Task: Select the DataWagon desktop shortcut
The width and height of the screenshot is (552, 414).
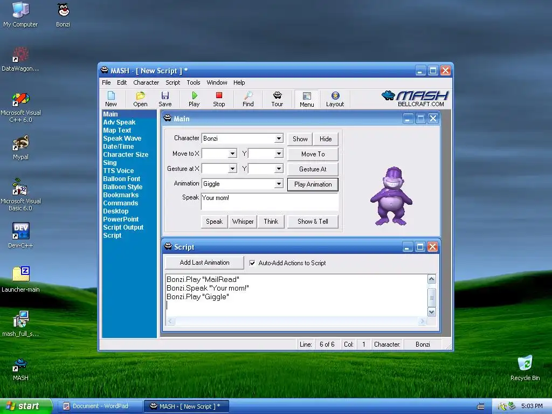Action: pyautogui.click(x=20, y=59)
